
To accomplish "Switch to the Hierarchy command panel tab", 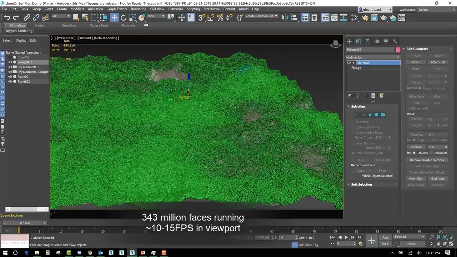I will (x=367, y=41).
